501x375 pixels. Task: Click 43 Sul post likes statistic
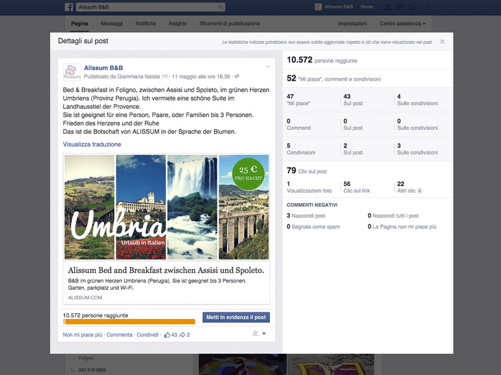(x=353, y=100)
